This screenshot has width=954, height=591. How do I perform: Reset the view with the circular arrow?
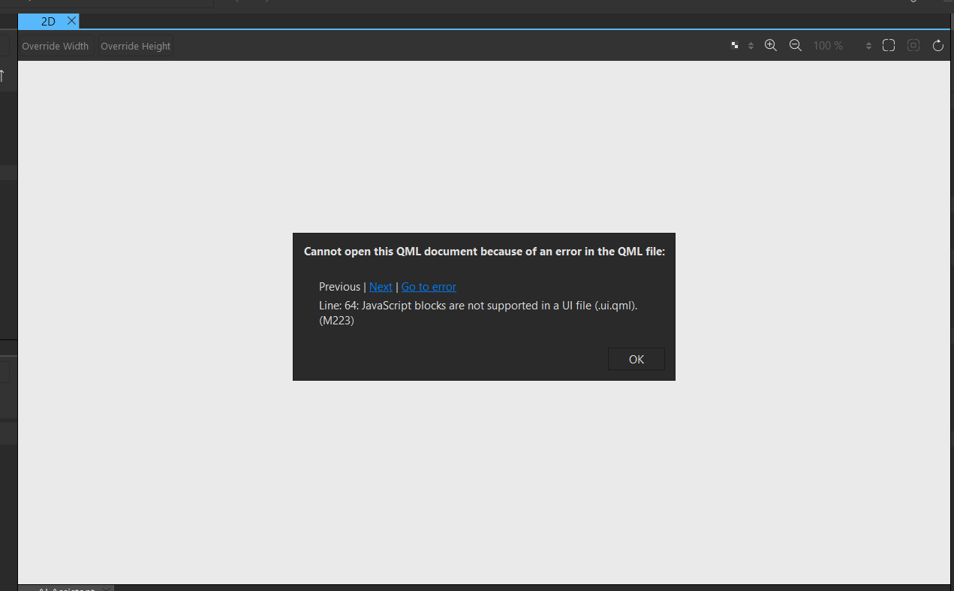point(938,46)
